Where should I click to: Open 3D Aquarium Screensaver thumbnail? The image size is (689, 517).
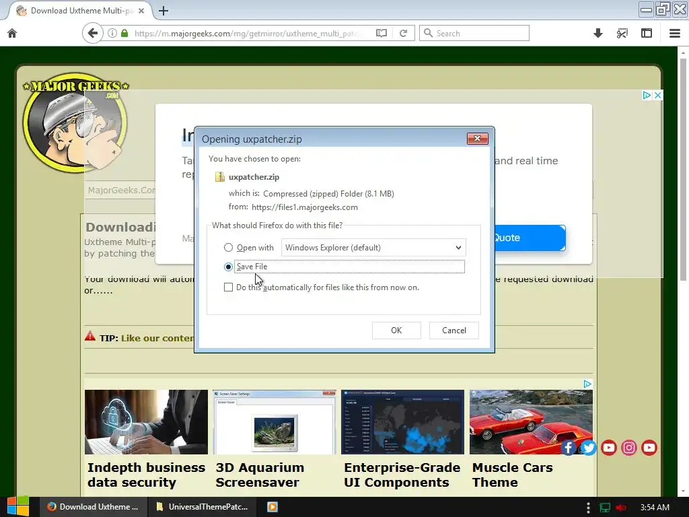[275, 422]
